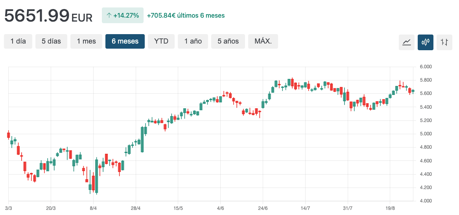
Task: Click the 3/3 date label on axis
Action: point(9,208)
